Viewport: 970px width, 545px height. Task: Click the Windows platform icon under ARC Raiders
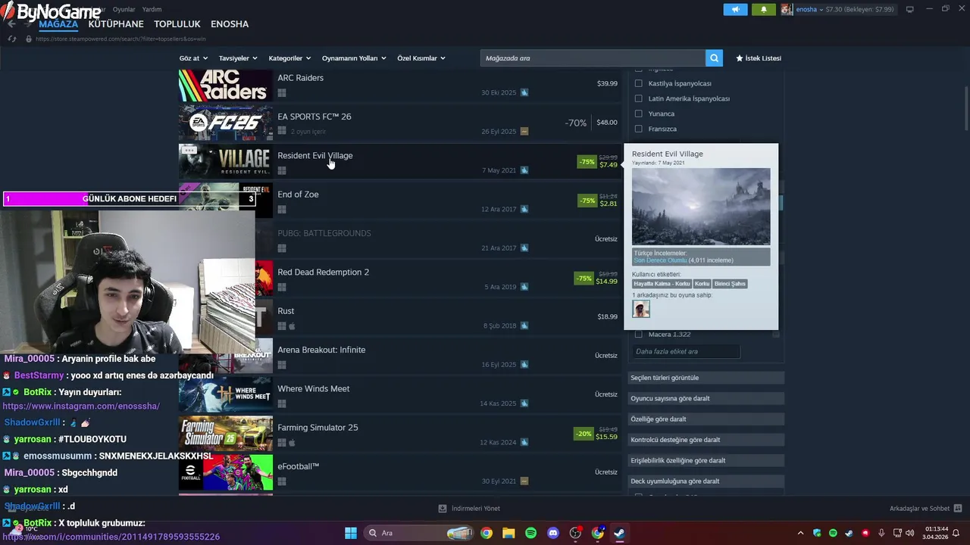pyautogui.click(x=282, y=92)
